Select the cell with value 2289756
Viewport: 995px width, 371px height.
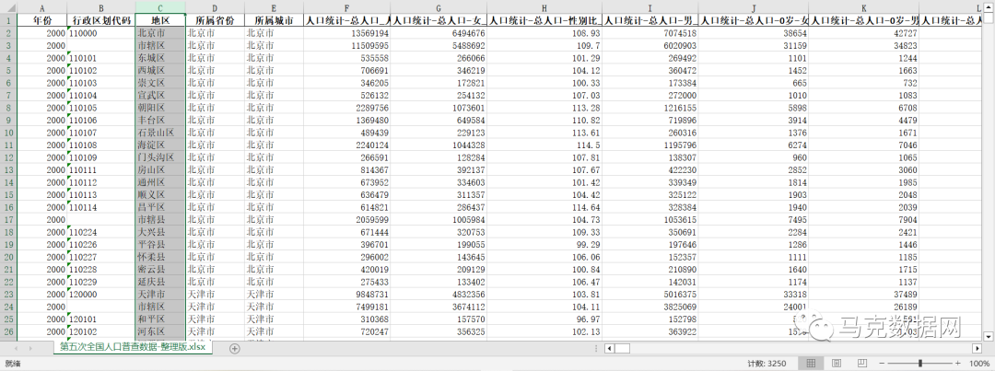click(x=346, y=108)
